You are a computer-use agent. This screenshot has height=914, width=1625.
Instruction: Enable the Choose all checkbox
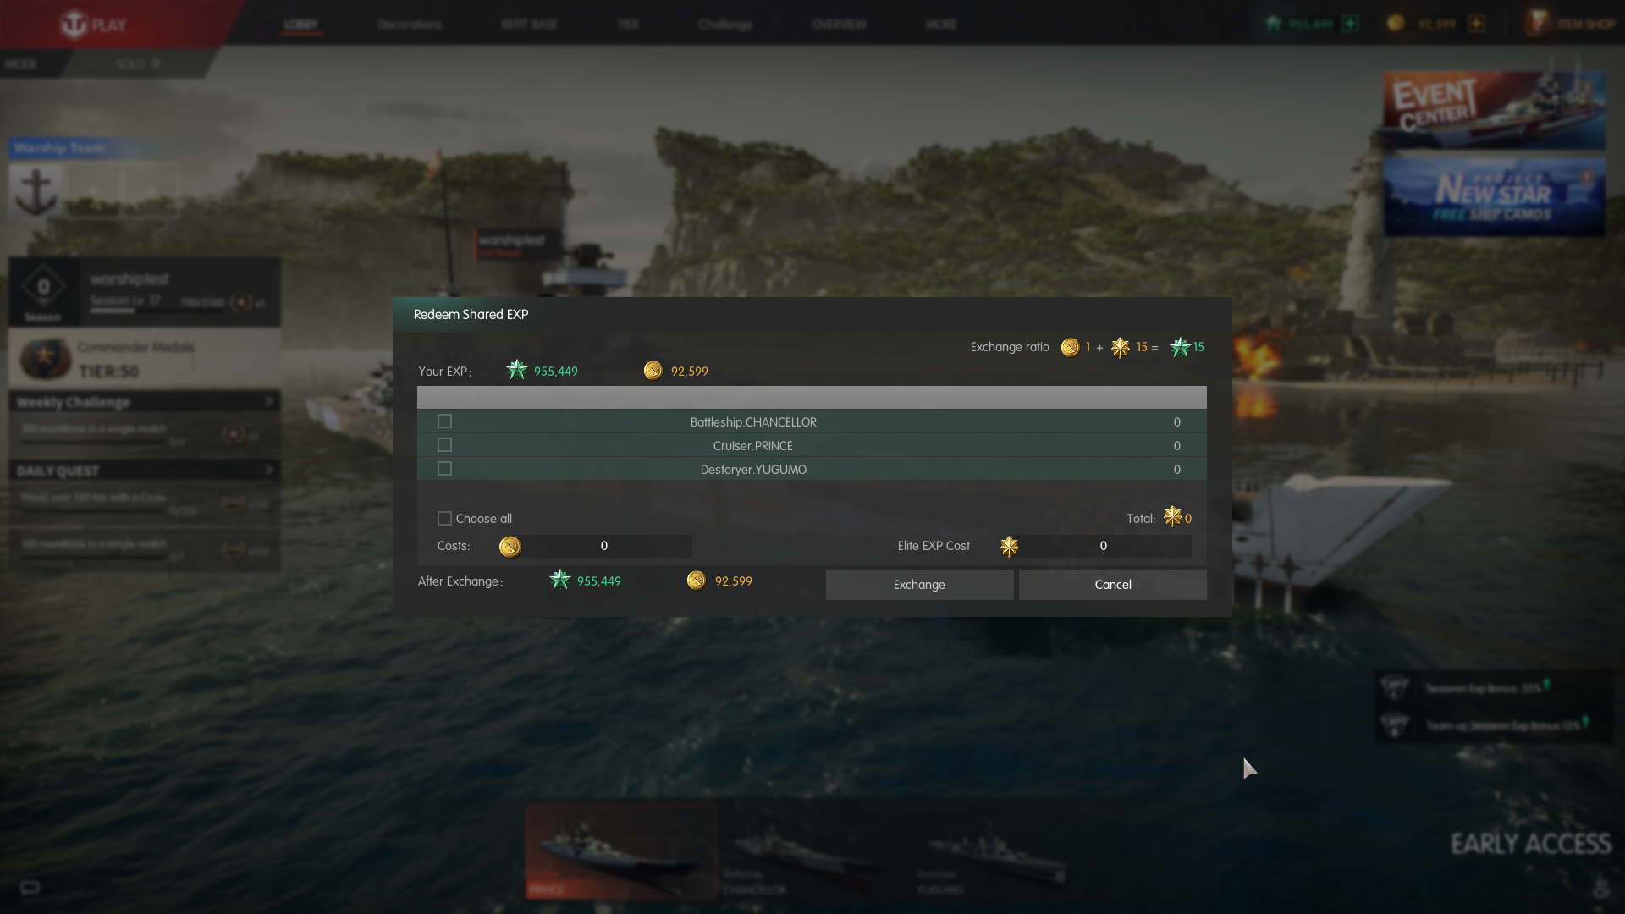pyautogui.click(x=444, y=518)
